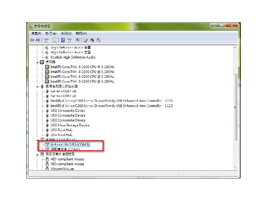Click the mice and pointing devices category icon
Screen dimensions: 266x200
(x=42, y=154)
